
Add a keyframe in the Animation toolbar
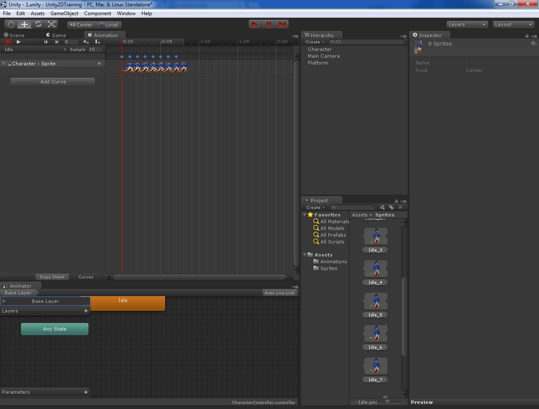pyautogui.click(x=86, y=42)
